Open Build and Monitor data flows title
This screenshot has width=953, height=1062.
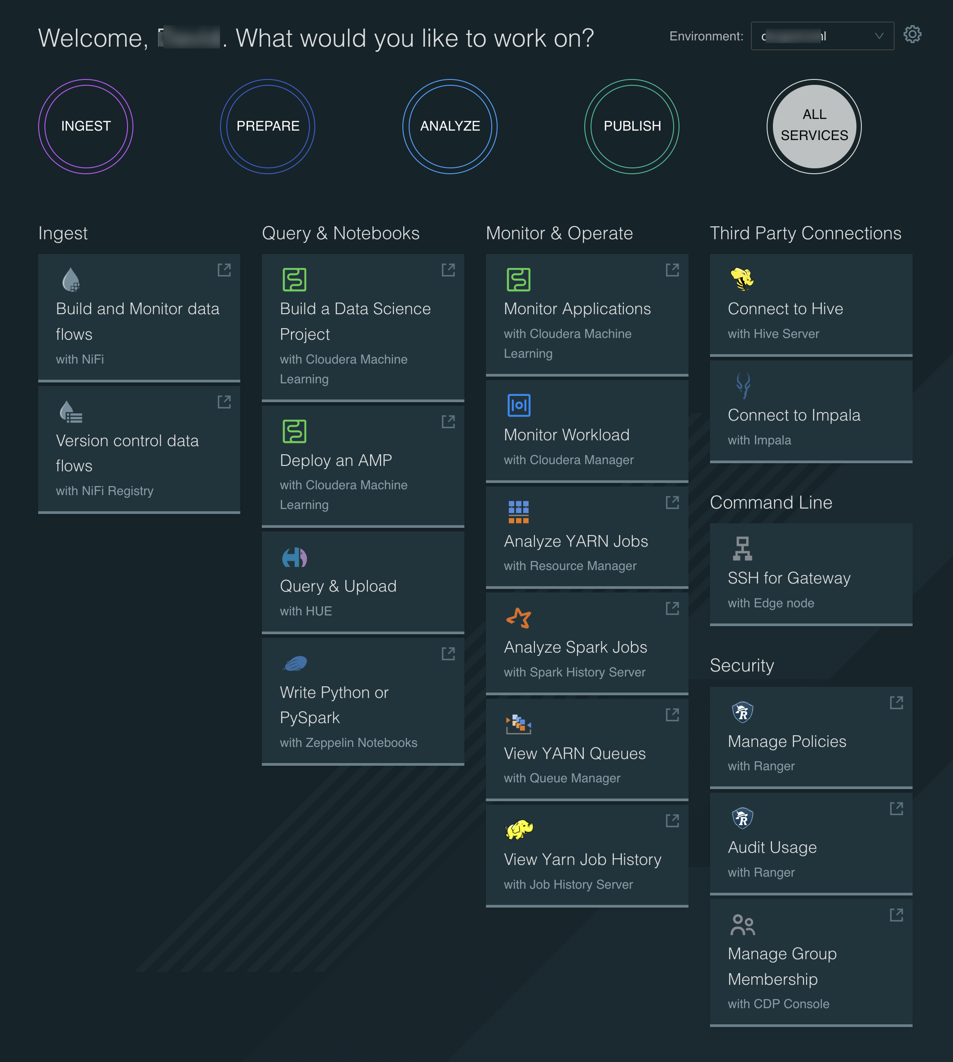click(138, 321)
